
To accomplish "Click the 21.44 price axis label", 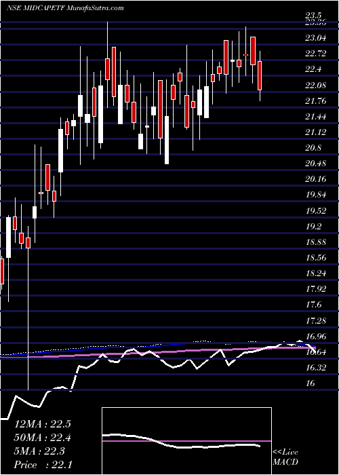I will pyautogui.click(x=317, y=117).
